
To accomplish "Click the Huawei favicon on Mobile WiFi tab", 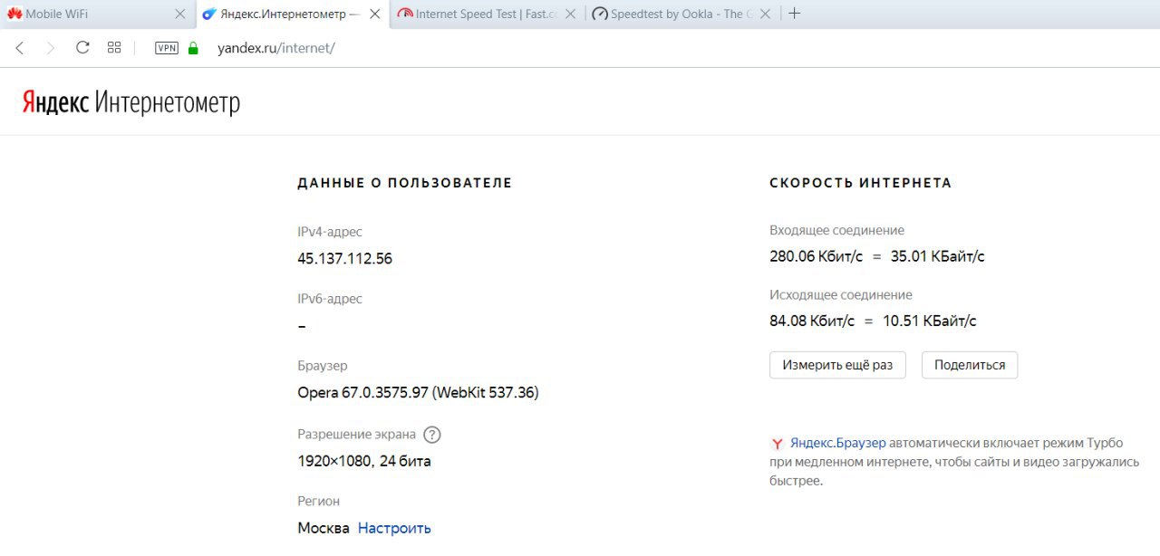I will coord(14,14).
